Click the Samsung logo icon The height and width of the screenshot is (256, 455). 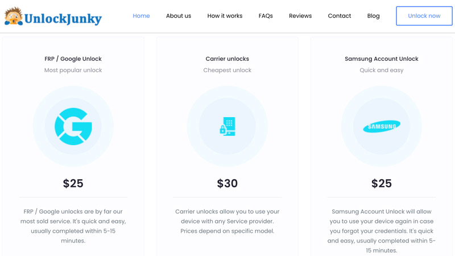point(382,126)
